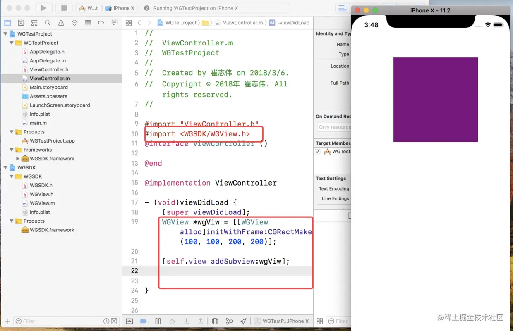
Task: Go back in editor history
Action: coord(139,23)
